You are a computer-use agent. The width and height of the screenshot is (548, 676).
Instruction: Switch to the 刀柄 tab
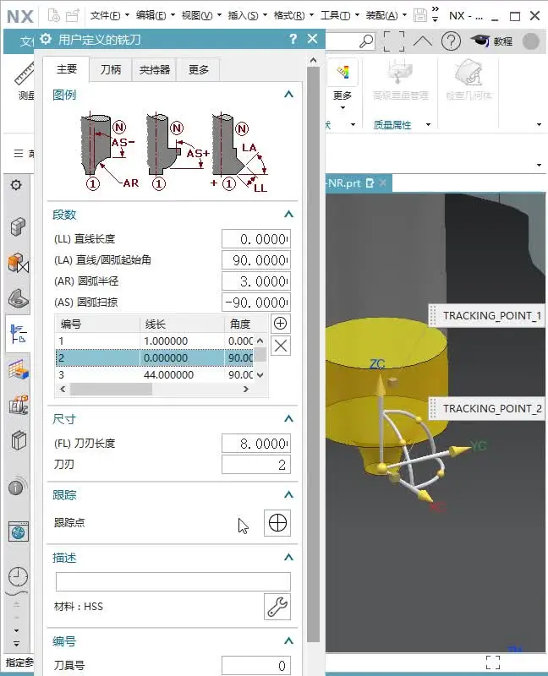coord(111,69)
